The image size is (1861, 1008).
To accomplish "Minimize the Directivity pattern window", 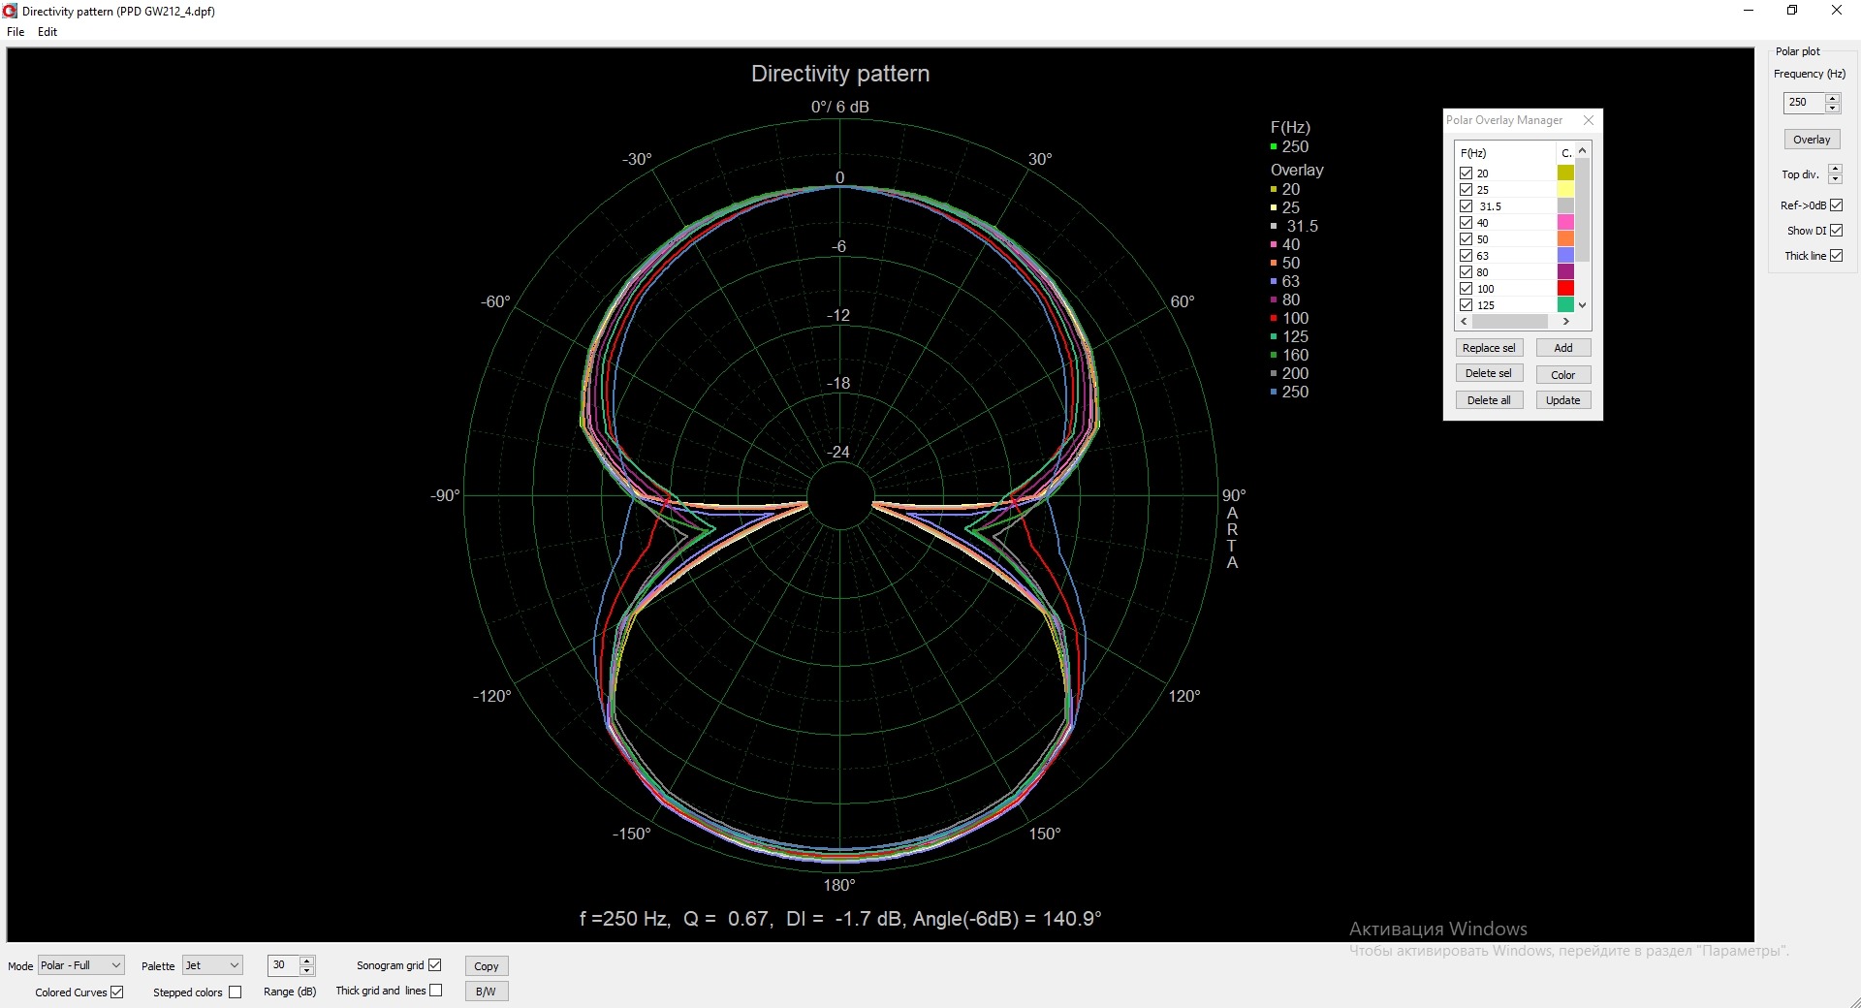I will [x=1749, y=11].
